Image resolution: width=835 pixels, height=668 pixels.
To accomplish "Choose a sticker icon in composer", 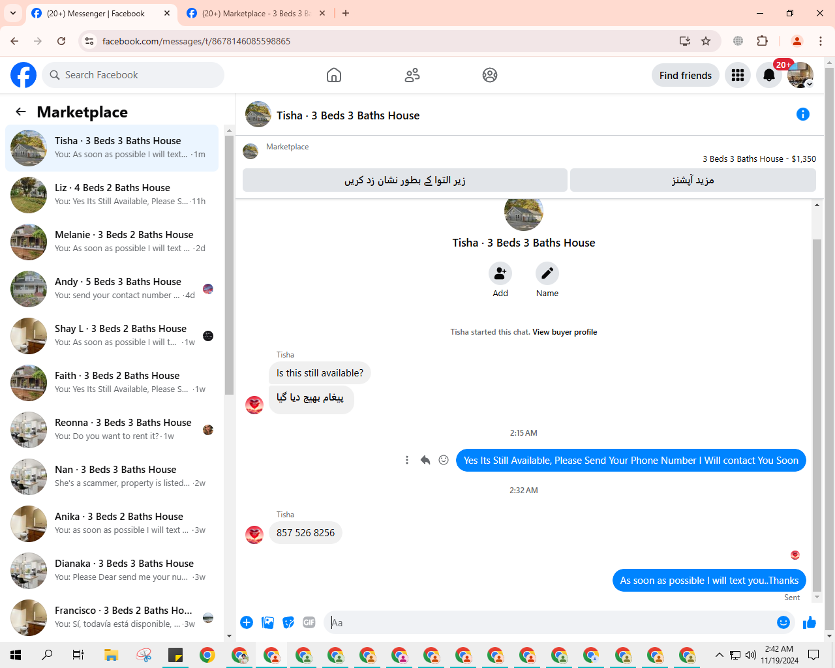I will point(288,622).
